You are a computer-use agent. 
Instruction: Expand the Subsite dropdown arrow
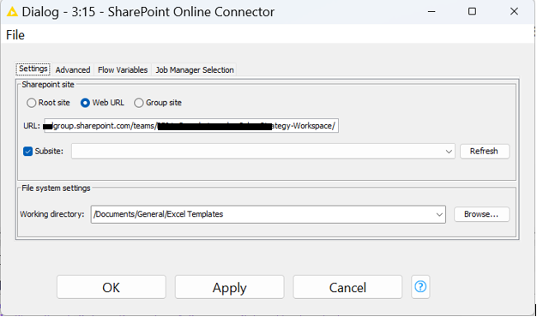point(449,152)
